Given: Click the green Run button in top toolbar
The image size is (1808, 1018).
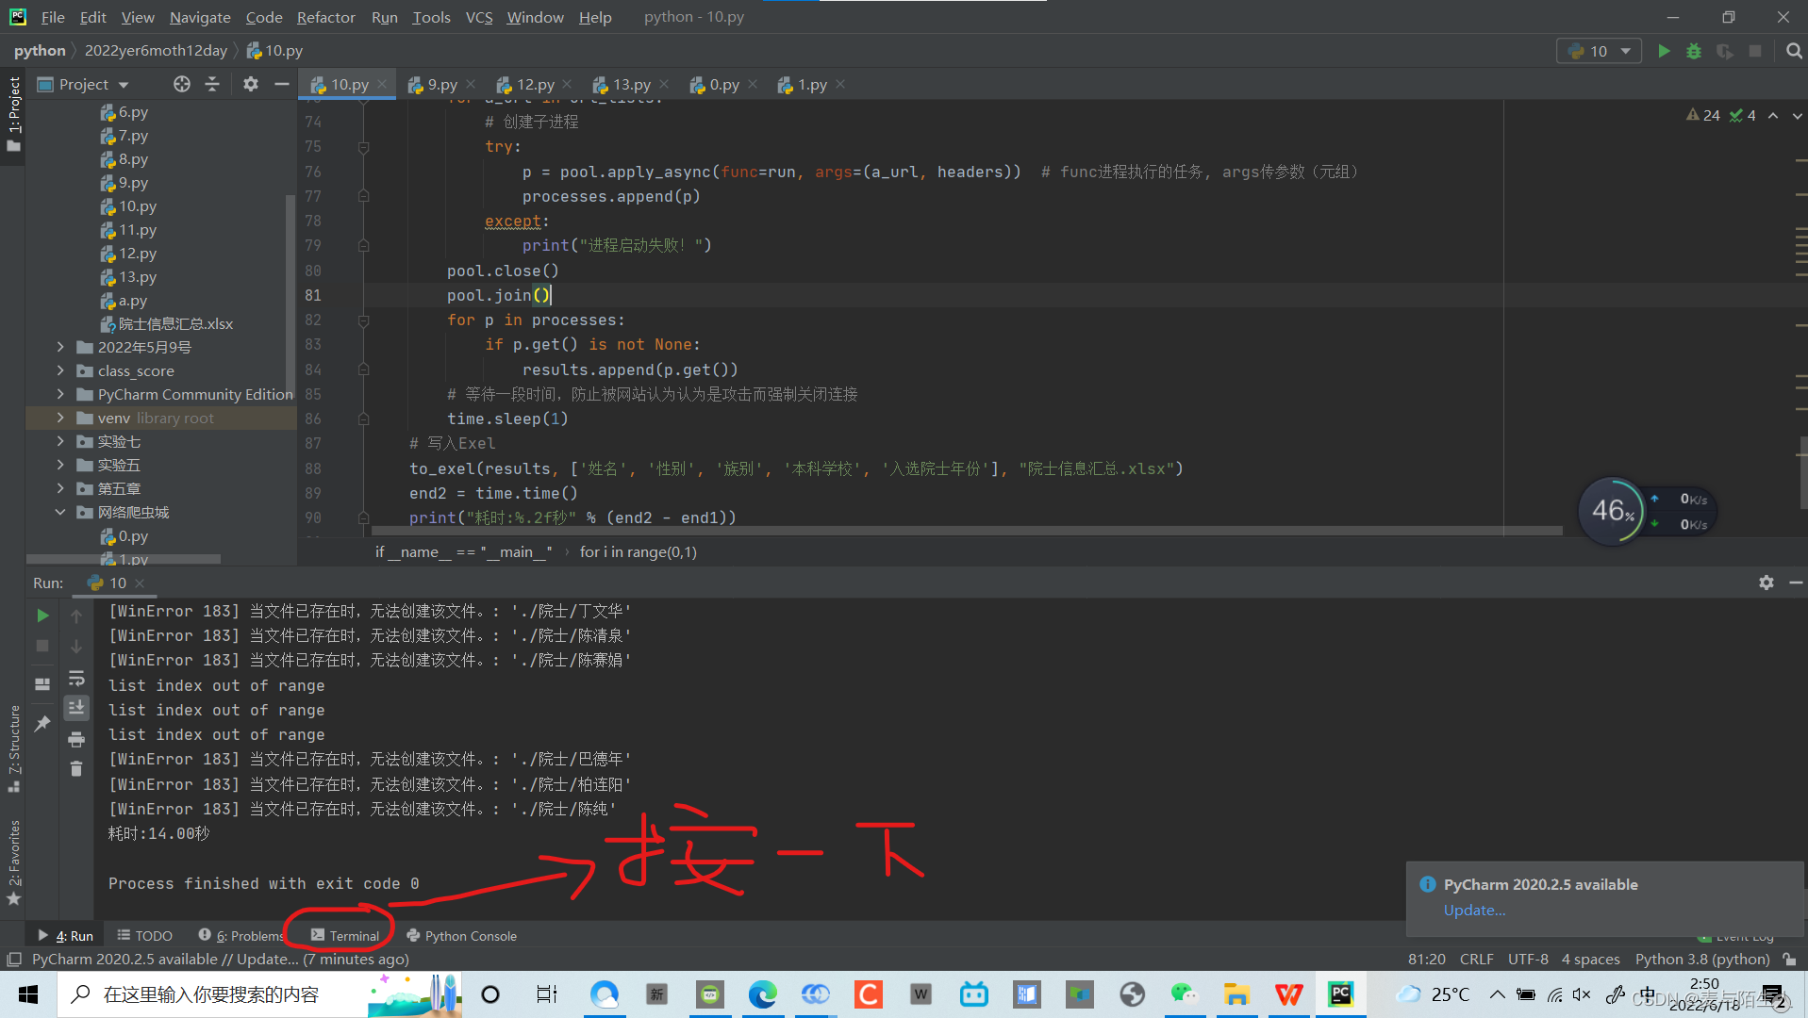Looking at the screenshot, I should tap(1664, 51).
